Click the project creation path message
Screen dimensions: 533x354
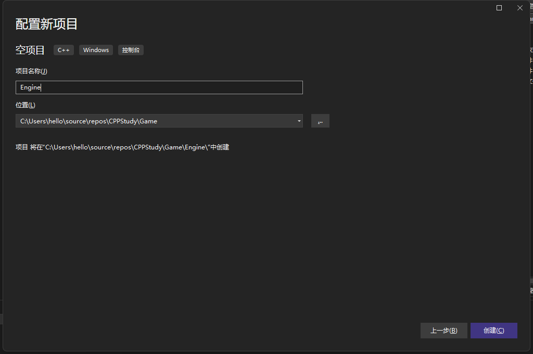122,147
